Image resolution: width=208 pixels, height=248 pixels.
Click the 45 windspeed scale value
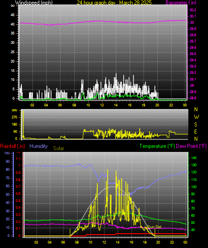pyautogui.click(x=12, y=15)
